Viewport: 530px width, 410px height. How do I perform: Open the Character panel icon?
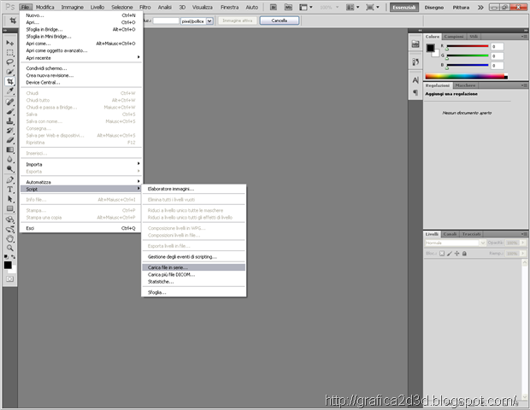click(415, 79)
